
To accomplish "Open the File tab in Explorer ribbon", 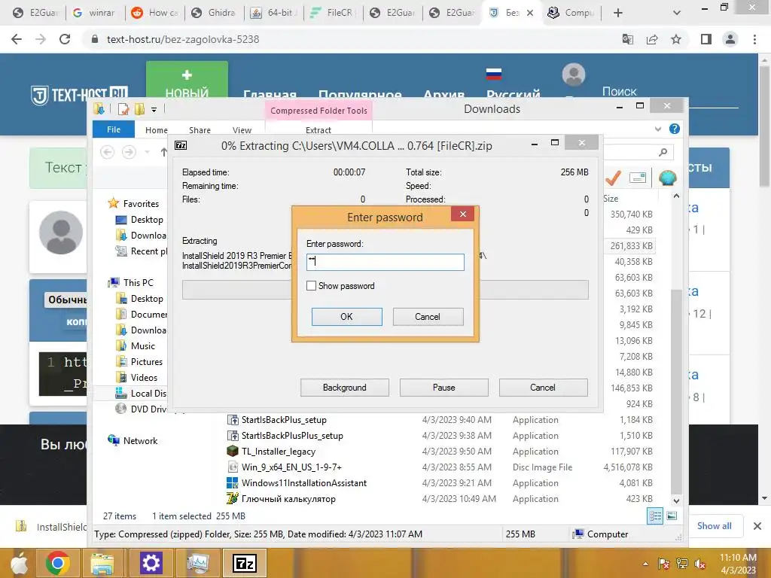I will 114,129.
